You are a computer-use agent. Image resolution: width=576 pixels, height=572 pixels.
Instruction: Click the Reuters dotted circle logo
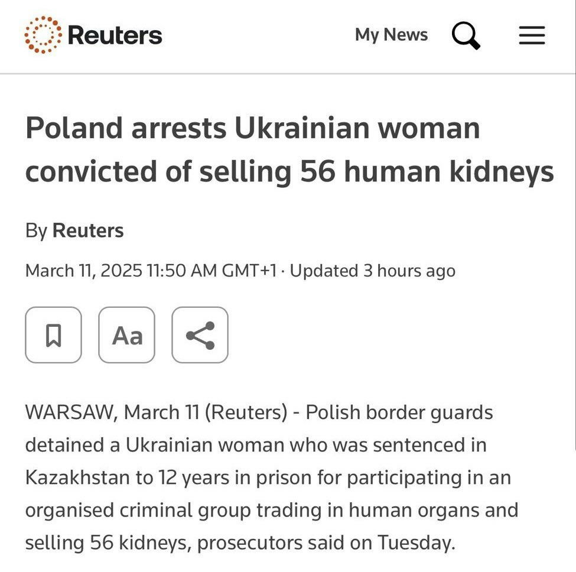point(43,35)
